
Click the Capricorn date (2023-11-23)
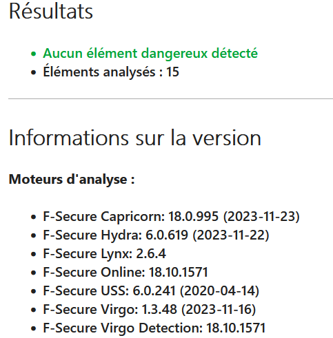(x=261, y=216)
